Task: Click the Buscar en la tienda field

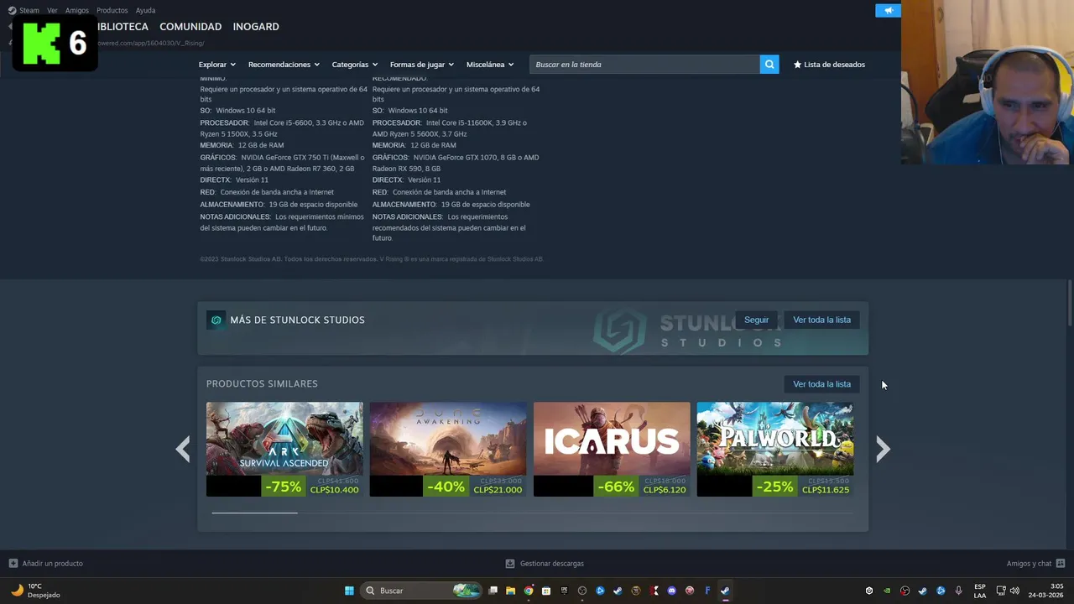Action: [644, 65]
